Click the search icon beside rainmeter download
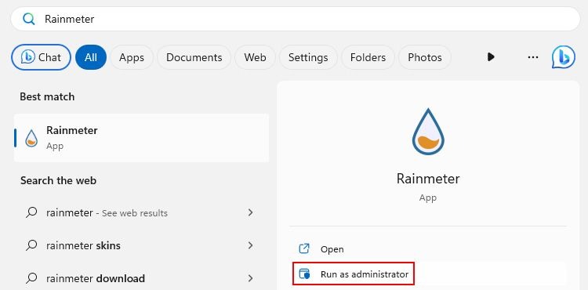Image resolution: width=588 pixels, height=290 pixels. tap(31, 278)
